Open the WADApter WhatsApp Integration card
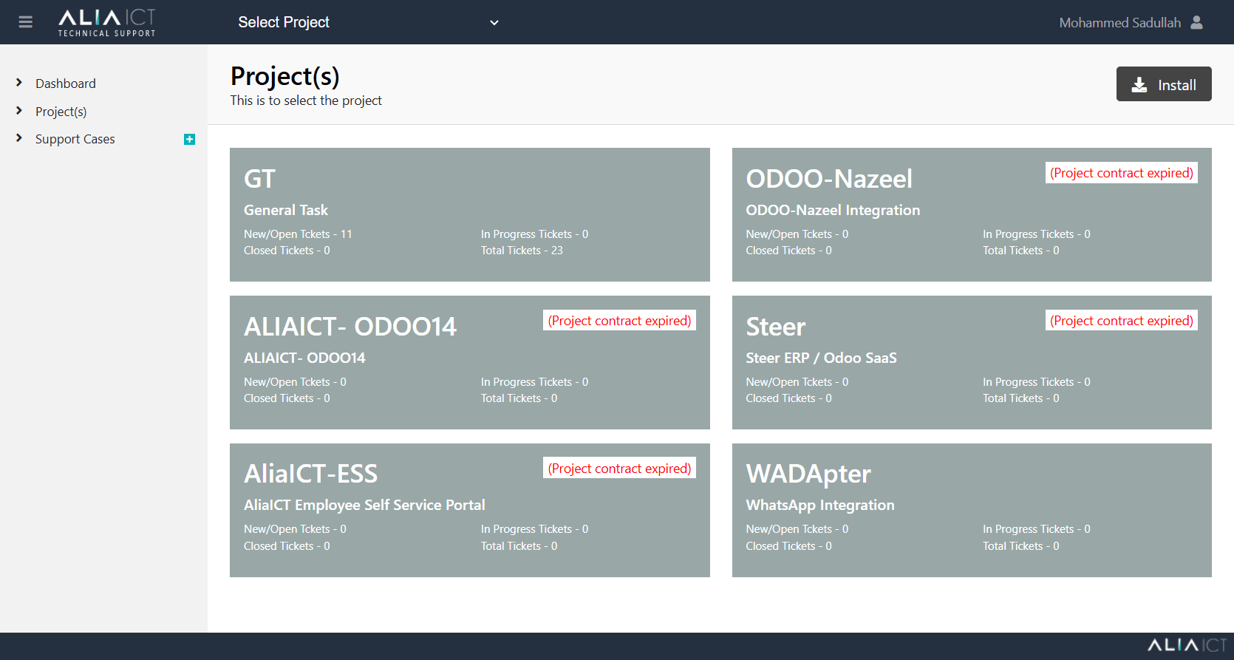This screenshot has width=1234, height=660. coord(971,510)
